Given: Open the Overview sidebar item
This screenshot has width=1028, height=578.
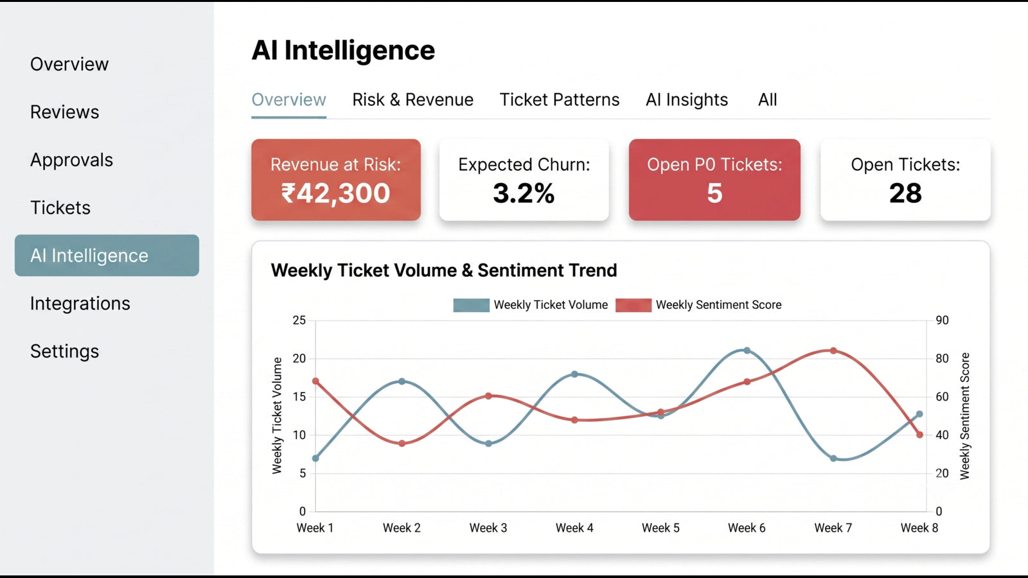Looking at the screenshot, I should click(69, 64).
